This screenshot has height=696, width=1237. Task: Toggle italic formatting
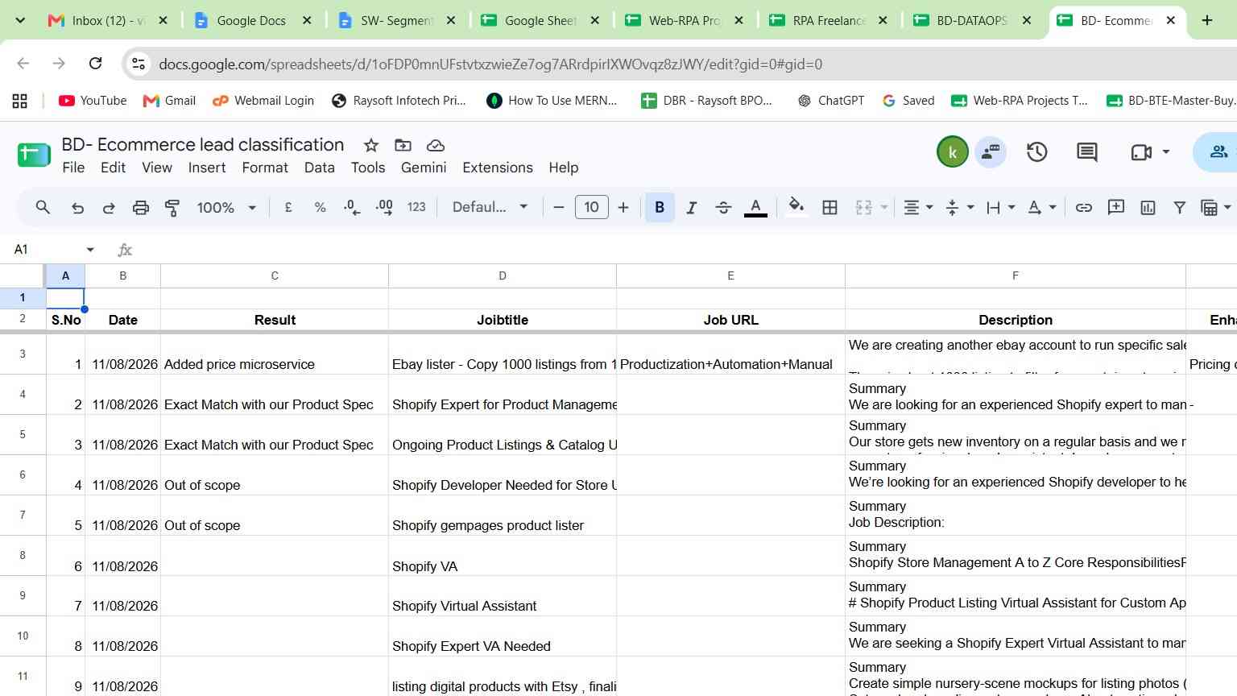point(691,208)
